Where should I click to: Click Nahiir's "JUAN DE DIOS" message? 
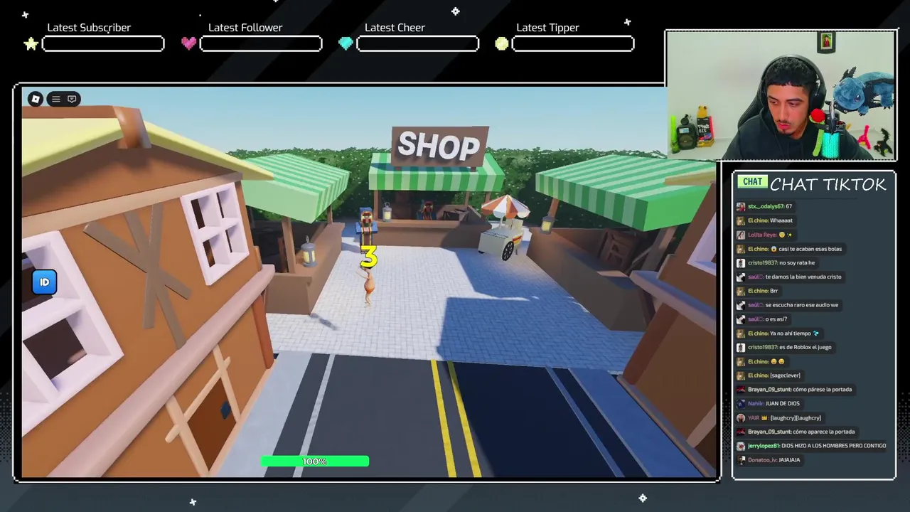click(x=782, y=404)
